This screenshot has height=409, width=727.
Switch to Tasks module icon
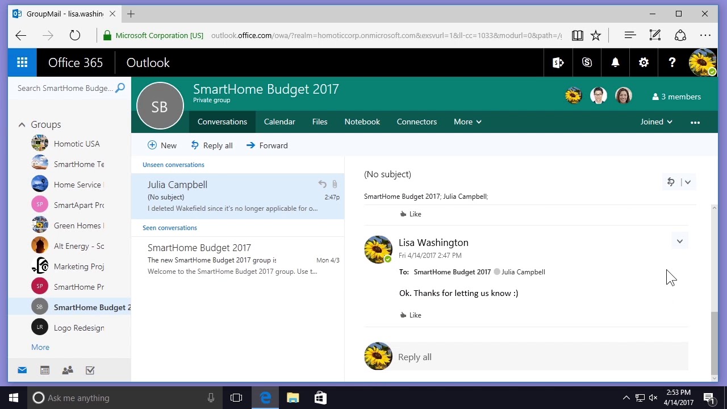coord(90,370)
